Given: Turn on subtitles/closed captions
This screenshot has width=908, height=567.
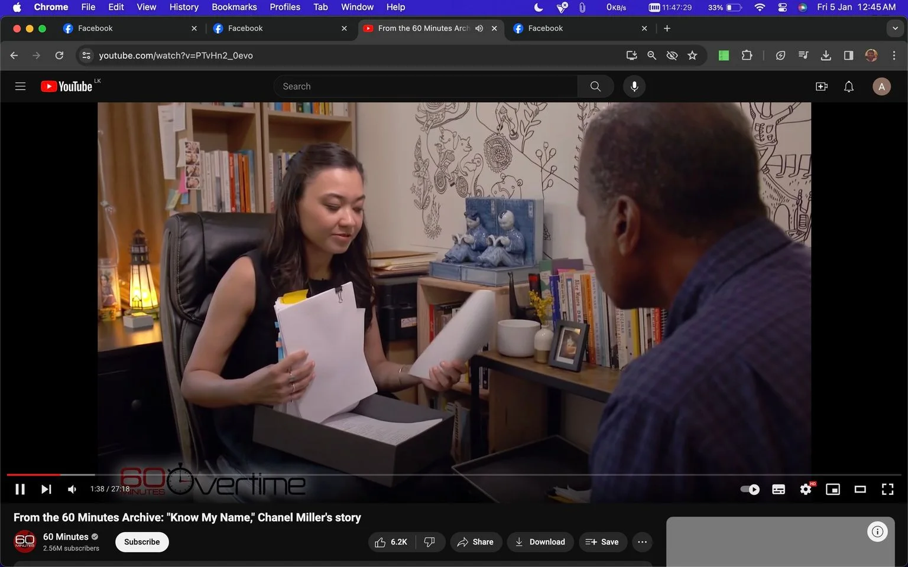Looking at the screenshot, I should tap(779, 489).
